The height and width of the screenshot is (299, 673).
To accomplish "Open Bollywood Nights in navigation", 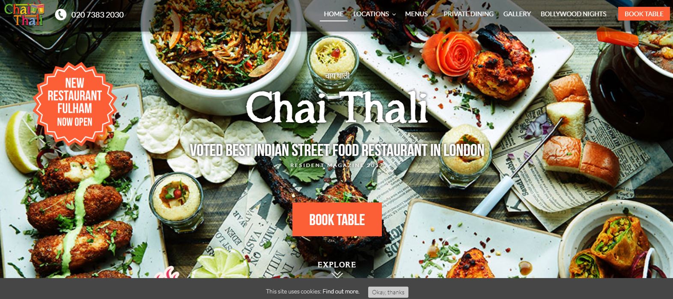I will pos(573,14).
